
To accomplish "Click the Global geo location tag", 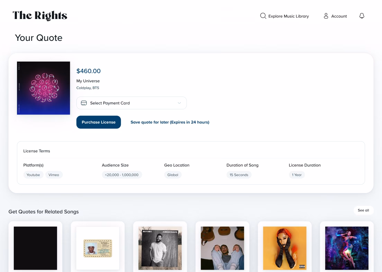I will click(x=173, y=175).
